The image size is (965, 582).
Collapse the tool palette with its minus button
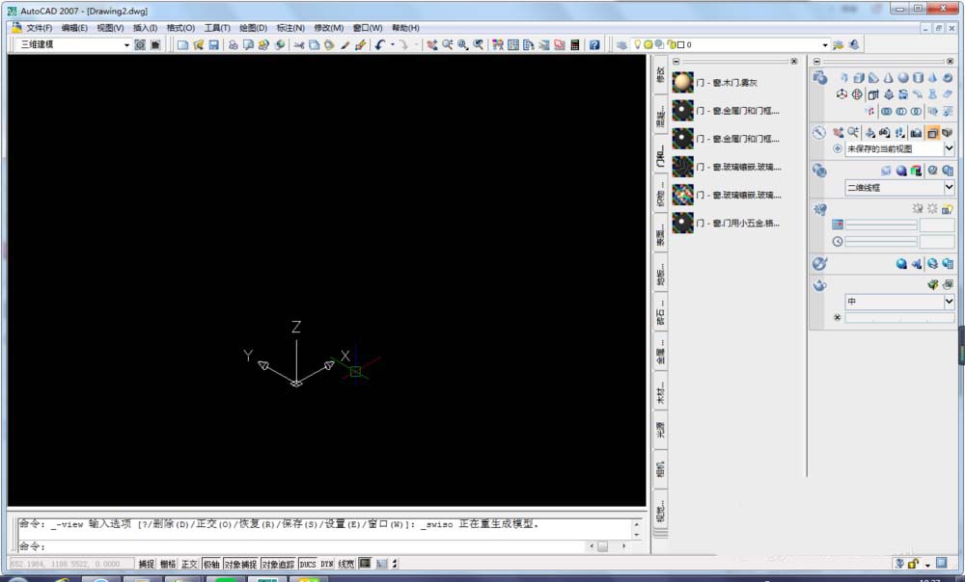click(x=676, y=62)
